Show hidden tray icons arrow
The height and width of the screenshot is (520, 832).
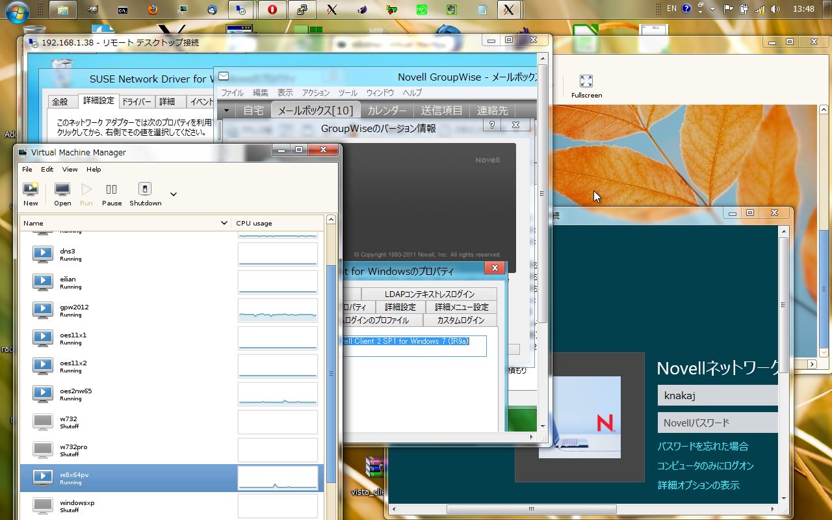(x=713, y=9)
